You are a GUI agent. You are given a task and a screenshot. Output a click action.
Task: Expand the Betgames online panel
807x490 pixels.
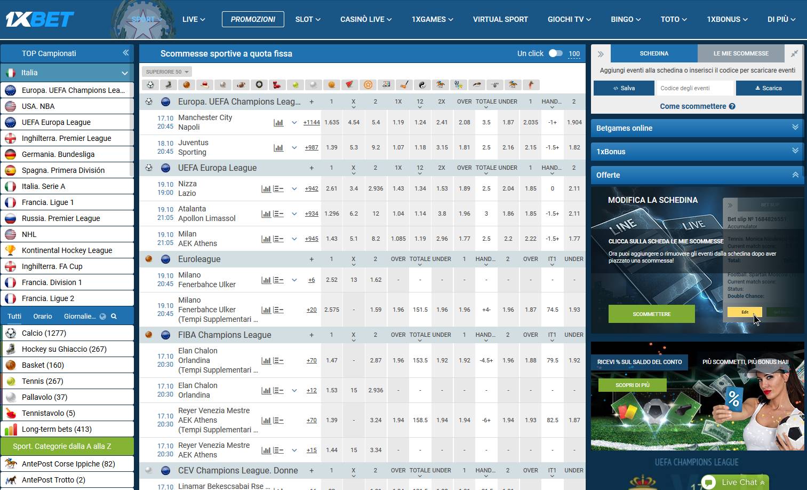click(795, 128)
